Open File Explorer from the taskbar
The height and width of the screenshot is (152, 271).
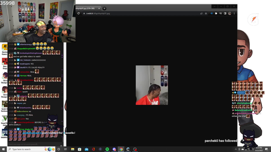click(72, 149)
